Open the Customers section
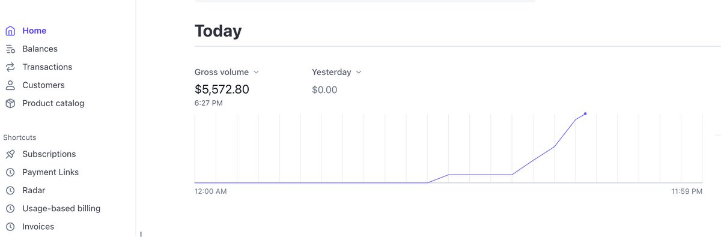 (43, 85)
